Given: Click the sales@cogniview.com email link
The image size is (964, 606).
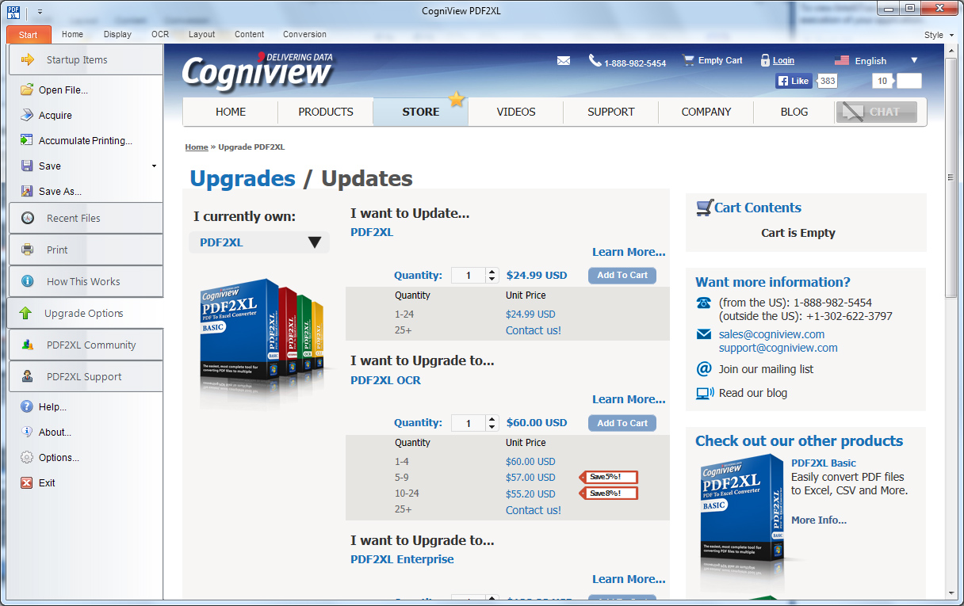Looking at the screenshot, I should click(x=771, y=334).
